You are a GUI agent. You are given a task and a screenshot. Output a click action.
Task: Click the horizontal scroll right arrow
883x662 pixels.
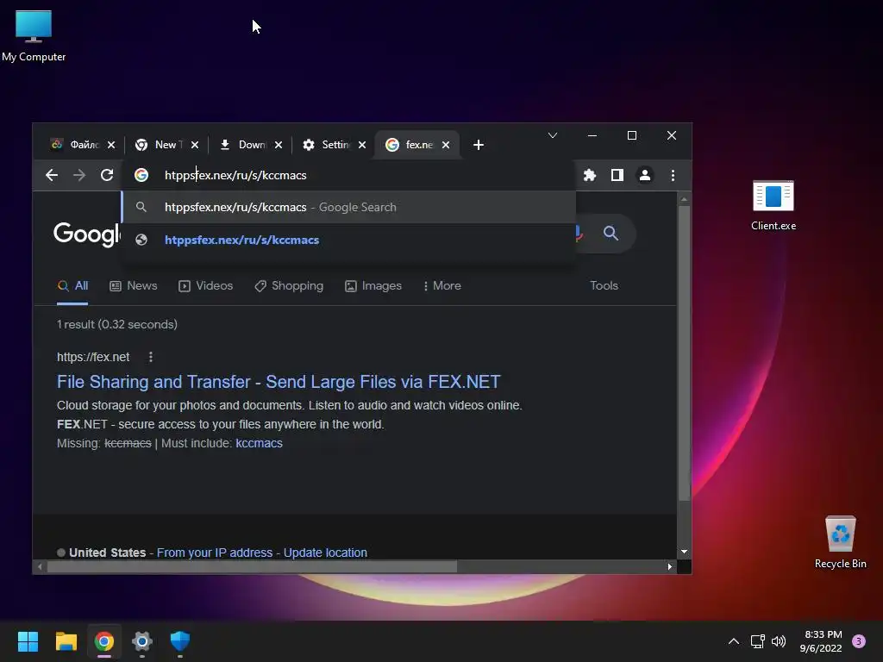coord(669,567)
